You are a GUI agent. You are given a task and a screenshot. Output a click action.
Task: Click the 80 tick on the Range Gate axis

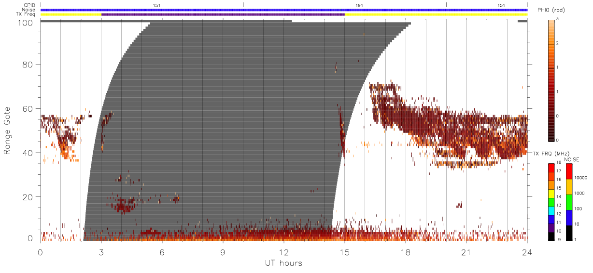pyautogui.click(x=28, y=64)
